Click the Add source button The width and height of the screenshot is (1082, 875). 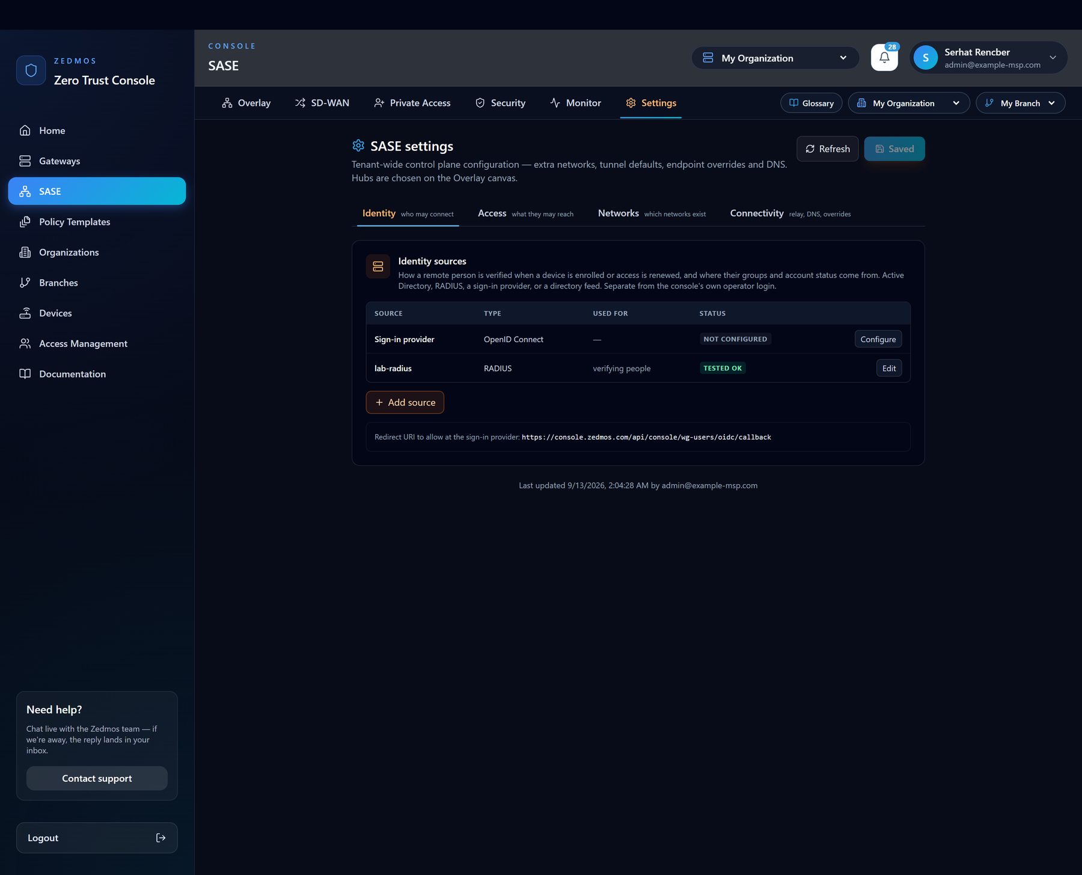405,402
